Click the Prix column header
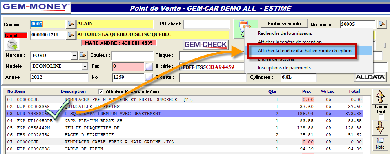 (307, 92)
